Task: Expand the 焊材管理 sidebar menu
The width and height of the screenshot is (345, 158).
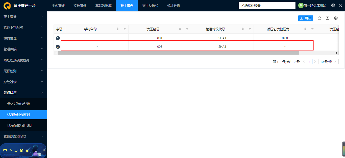Action: pos(23,38)
